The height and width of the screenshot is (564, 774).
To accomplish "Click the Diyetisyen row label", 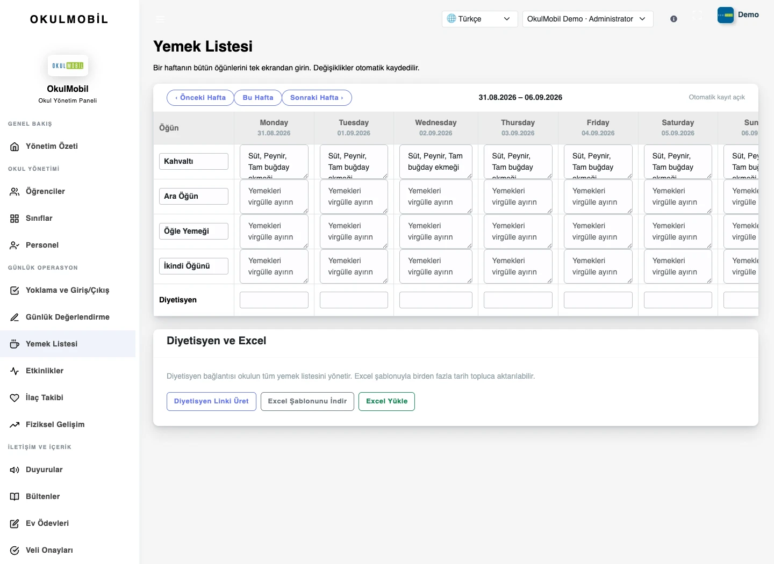I will pyautogui.click(x=178, y=300).
